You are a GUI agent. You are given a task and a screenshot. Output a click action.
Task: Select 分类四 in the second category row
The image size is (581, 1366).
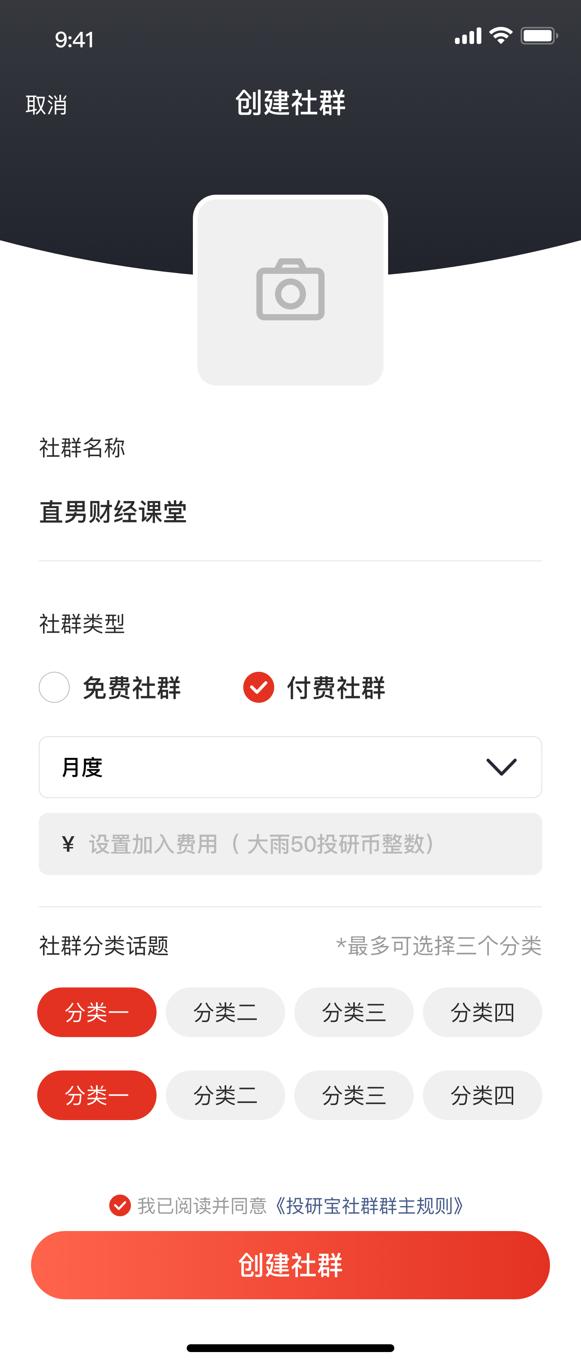pos(482,1095)
